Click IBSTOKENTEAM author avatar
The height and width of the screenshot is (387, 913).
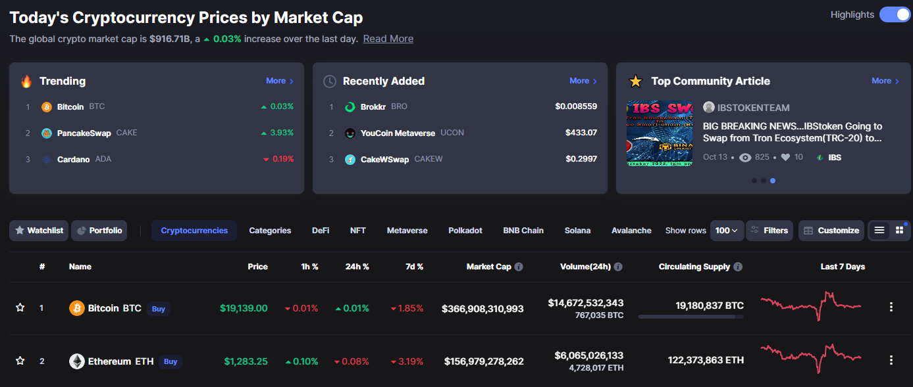tap(708, 107)
